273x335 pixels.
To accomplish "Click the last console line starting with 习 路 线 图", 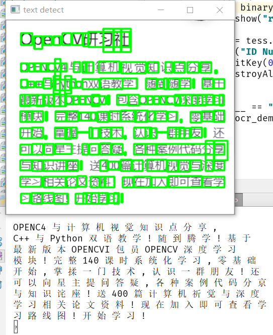I will [x=79, y=316].
